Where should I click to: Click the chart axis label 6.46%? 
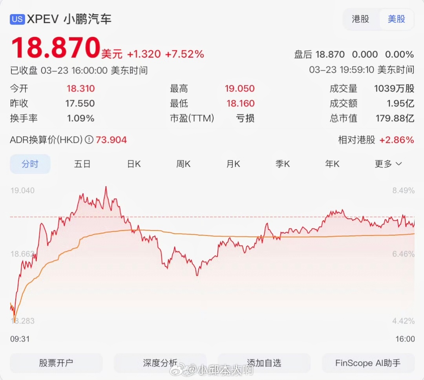pos(404,254)
